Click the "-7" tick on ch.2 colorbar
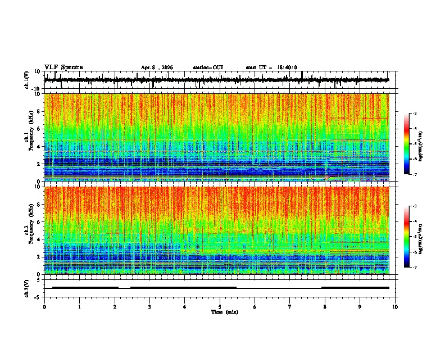This screenshot has width=445, height=344. pyautogui.click(x=415, y=268)
